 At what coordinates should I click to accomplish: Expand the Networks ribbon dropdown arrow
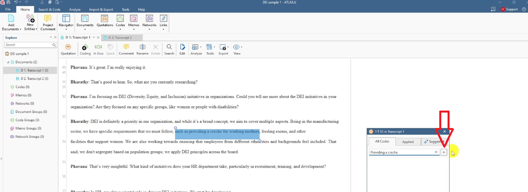[150, 29]
